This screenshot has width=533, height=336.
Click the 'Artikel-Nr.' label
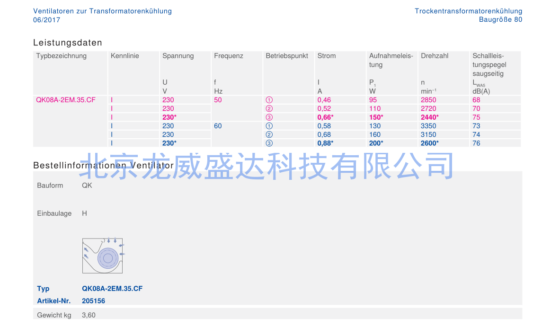[53, 301]
